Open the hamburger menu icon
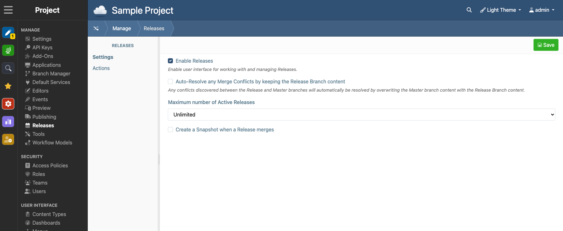Image resolution: width=563 pixels, height=231 pixels. pos(8,10)
